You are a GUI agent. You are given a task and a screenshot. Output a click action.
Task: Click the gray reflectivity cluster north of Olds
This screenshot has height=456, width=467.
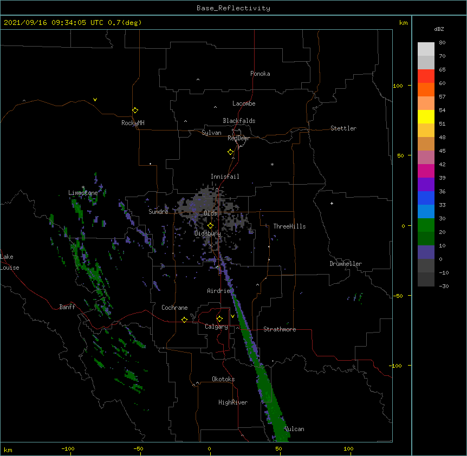point(205,200)
